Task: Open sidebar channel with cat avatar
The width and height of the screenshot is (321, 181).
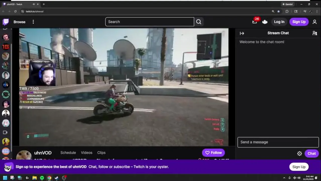Action: coord(6,56)
